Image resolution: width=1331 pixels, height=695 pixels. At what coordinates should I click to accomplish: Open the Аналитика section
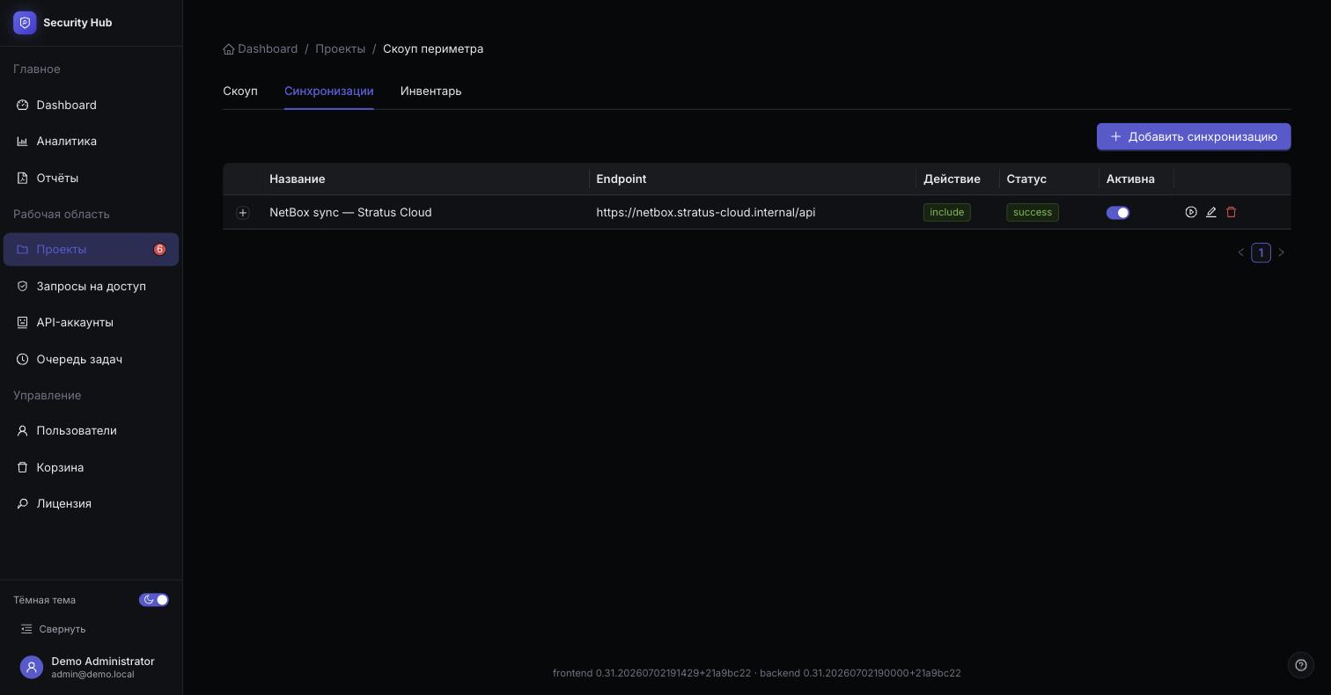tap(91, 141)
